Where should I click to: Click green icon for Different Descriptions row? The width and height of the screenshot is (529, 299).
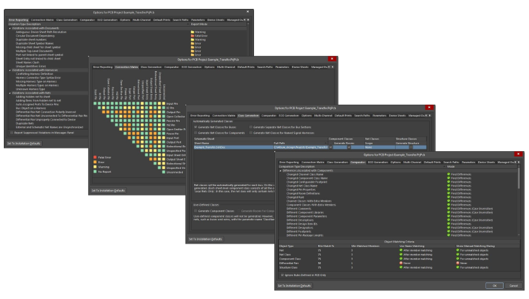(x=449, y=220)
